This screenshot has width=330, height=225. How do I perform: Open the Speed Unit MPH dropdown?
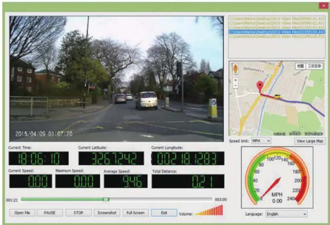(261, 141)
